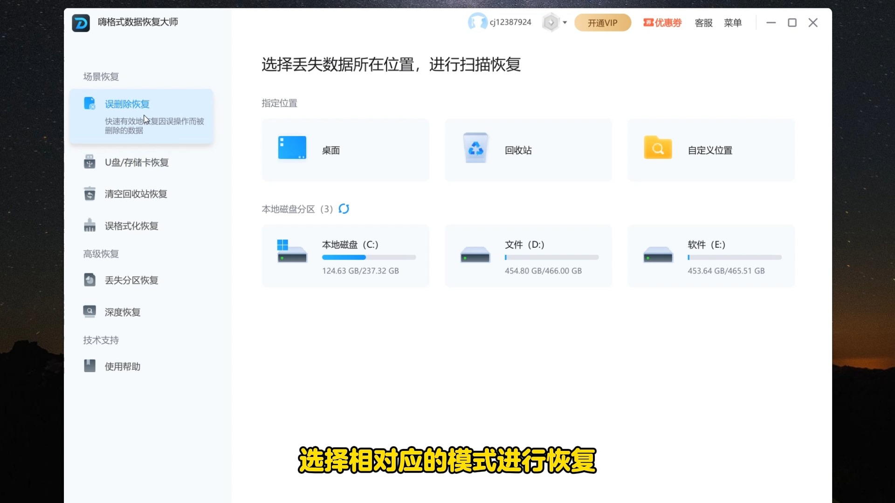Click the refresh disk partitions icon
This screenshot has height=503, width=895.
(344, 209)
